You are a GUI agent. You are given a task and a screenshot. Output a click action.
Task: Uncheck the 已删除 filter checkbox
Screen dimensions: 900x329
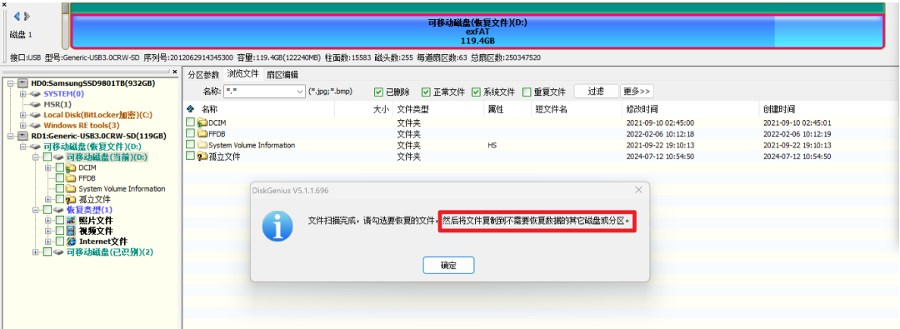[x=378, y=92]
